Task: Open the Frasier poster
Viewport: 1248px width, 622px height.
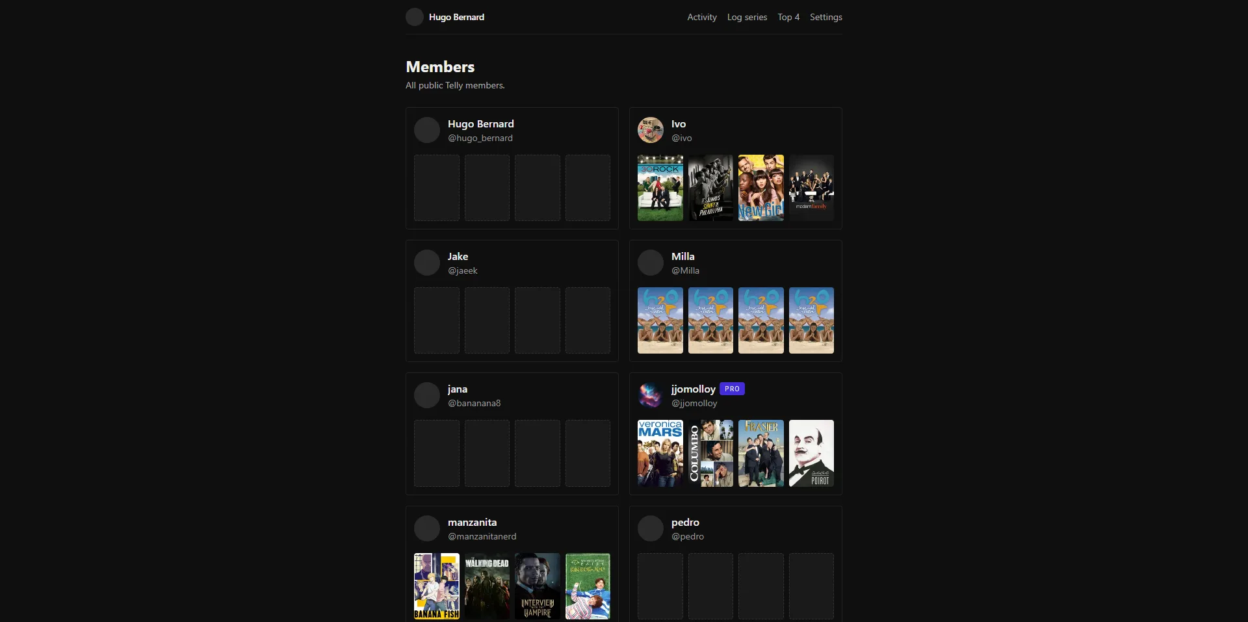Action: (x=761, y=453)
